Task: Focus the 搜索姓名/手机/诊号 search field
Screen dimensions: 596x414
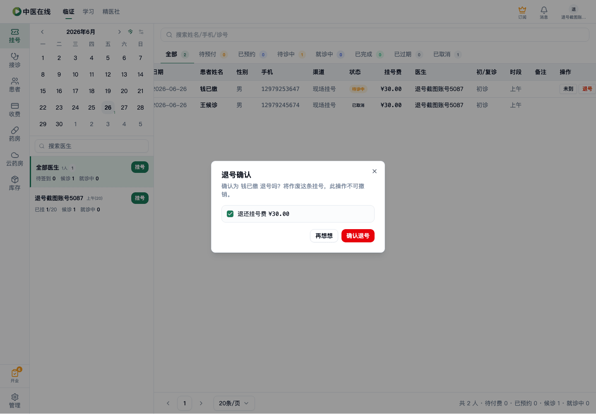Action: 375,35
